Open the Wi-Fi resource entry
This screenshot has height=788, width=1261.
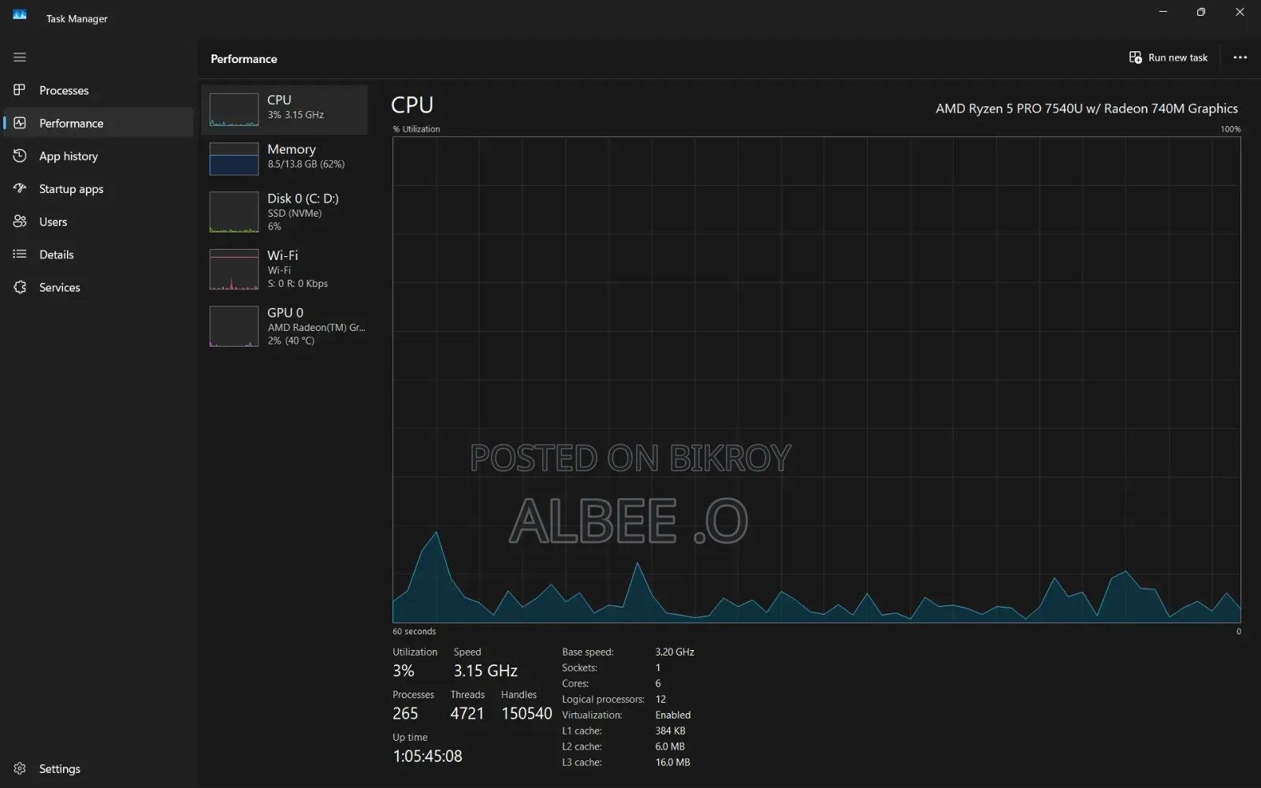pos(285,269)
